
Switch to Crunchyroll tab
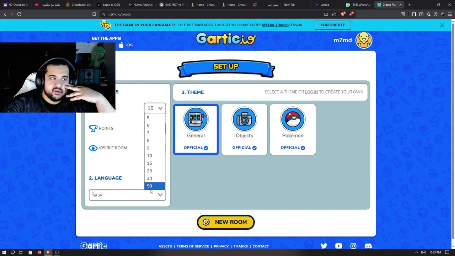pos(78,5)
